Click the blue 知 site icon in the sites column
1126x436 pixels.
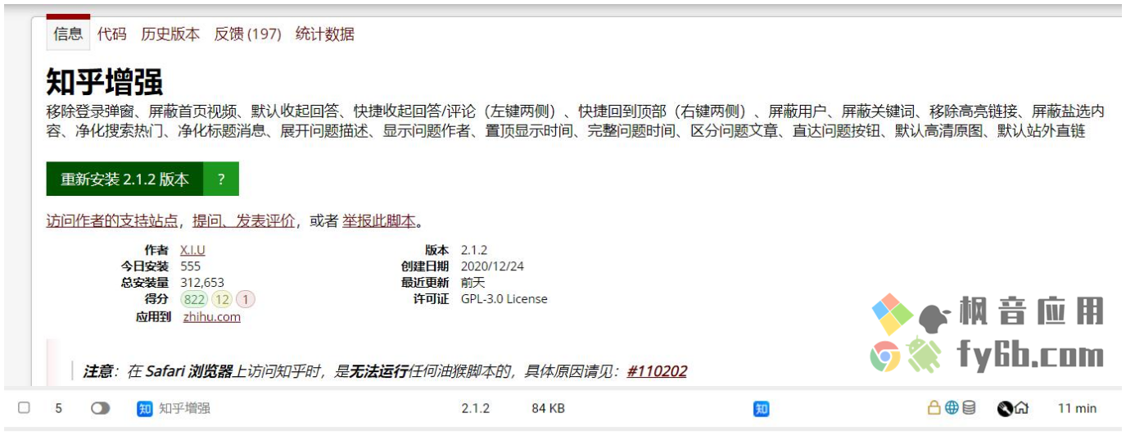[x=761, y=408]
